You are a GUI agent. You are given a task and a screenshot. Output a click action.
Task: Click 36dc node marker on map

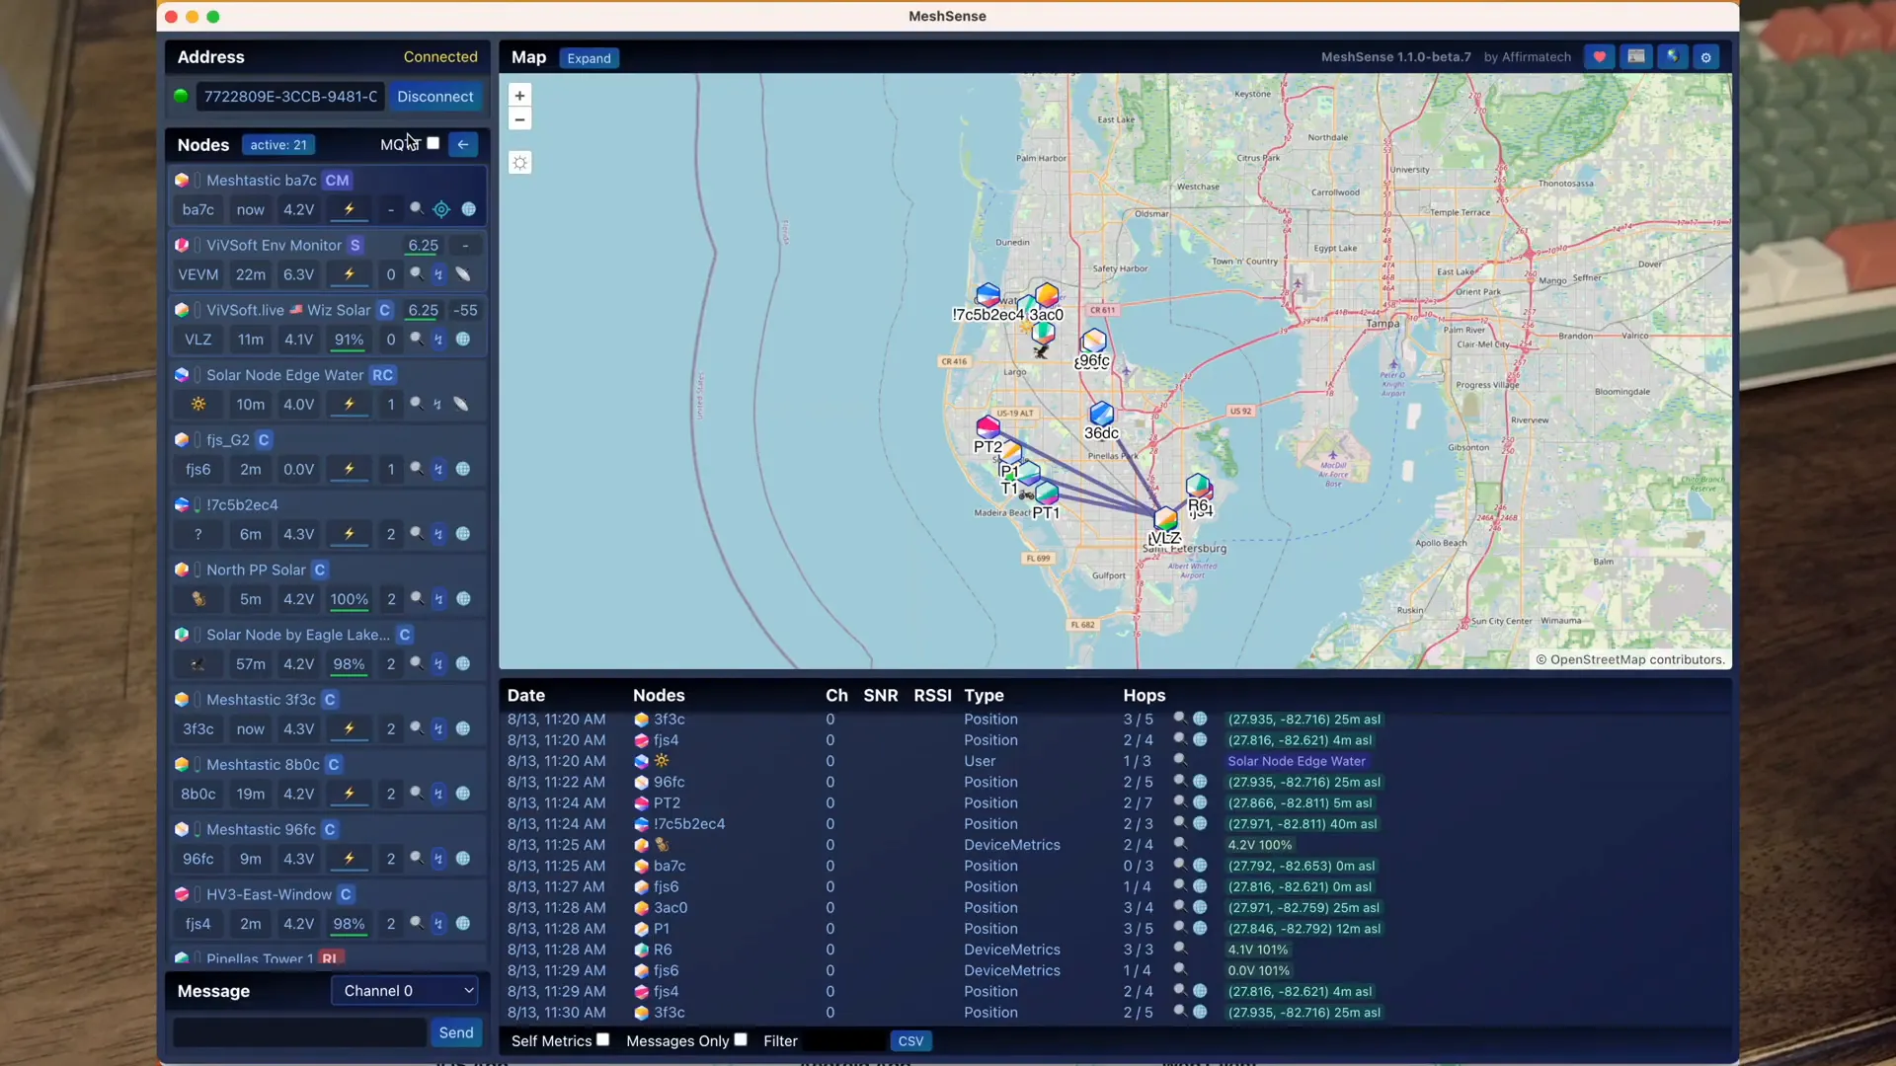click(x=1101, y=414)
